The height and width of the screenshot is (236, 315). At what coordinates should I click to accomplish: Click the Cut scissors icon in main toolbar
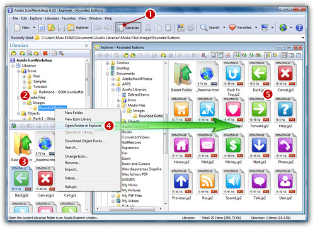coord(148,28)
